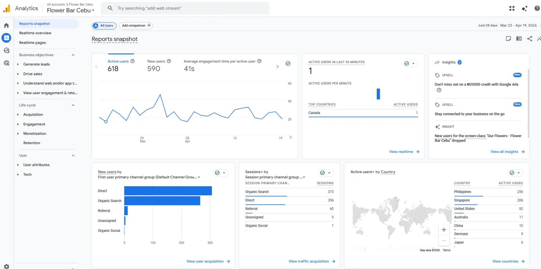Click help icon under Google Ads credit insight
This screenshot has width=541, height=269.
coord(439,90)
